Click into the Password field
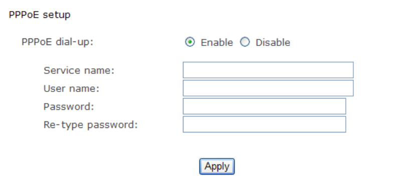This screenshot has height=187, width=402. point(264,106)
